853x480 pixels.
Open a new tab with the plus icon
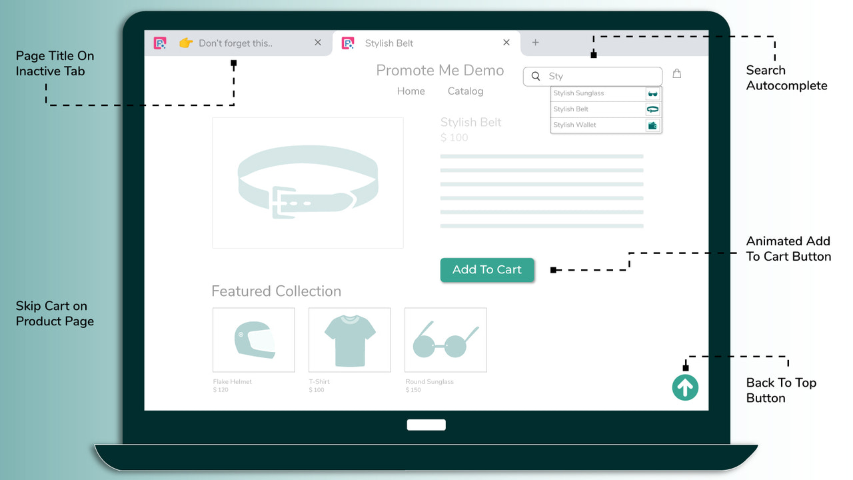(535, 43)
